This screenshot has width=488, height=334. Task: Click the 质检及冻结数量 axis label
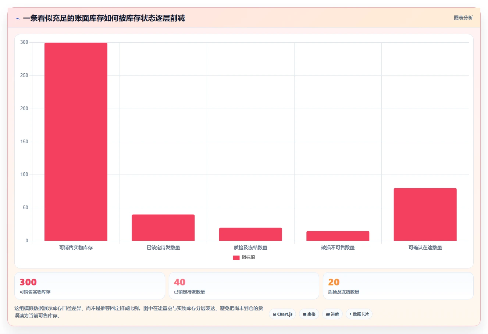(250, 248)
